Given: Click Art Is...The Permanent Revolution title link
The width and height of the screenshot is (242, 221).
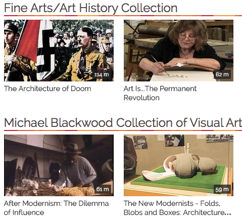Looking at the screenshot, I should point(160,93).
